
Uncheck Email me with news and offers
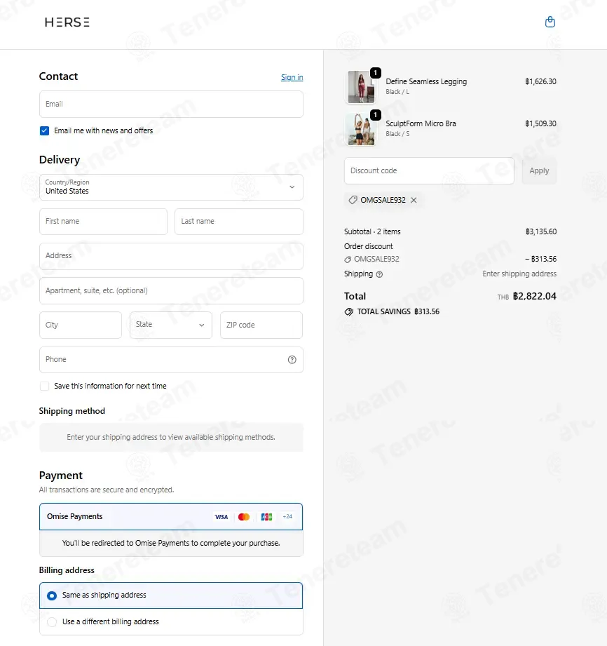click(x=44, y=131)
